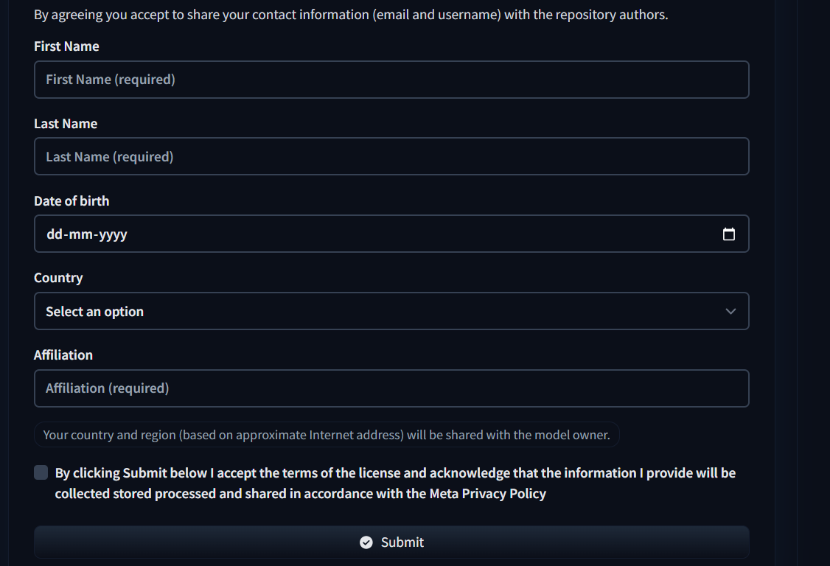Click the 'Date of birth' label

(x=72, y=200)
